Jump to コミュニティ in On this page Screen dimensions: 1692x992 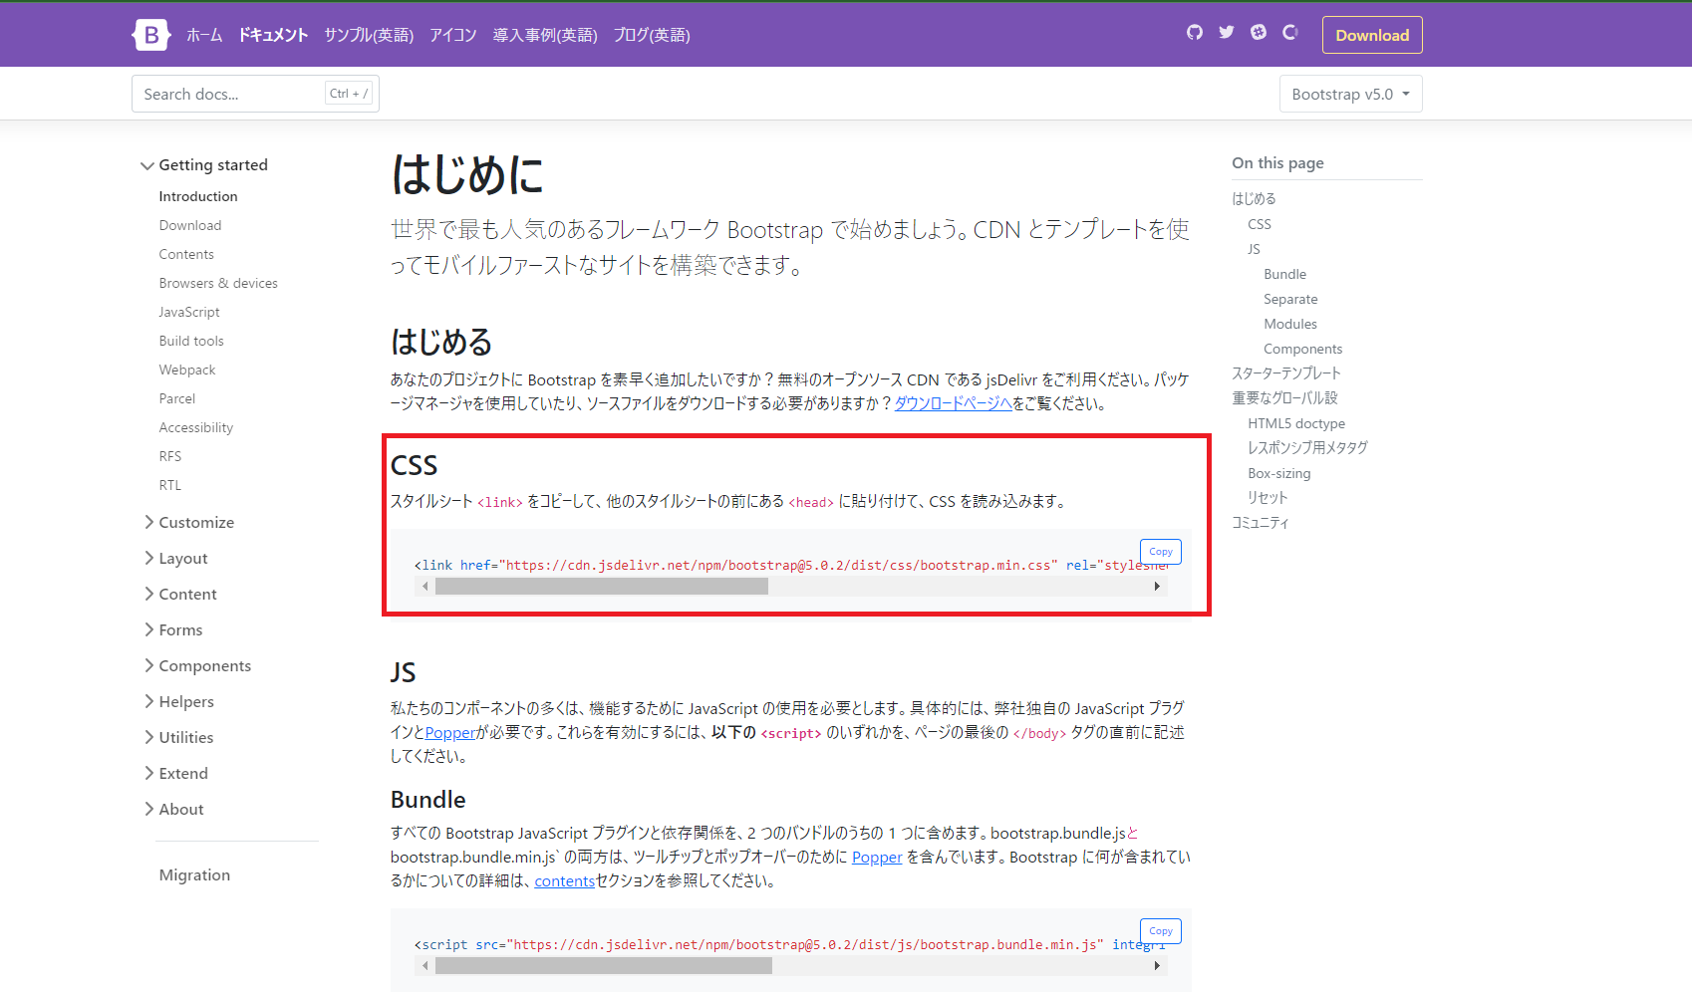pos(1261,523)
